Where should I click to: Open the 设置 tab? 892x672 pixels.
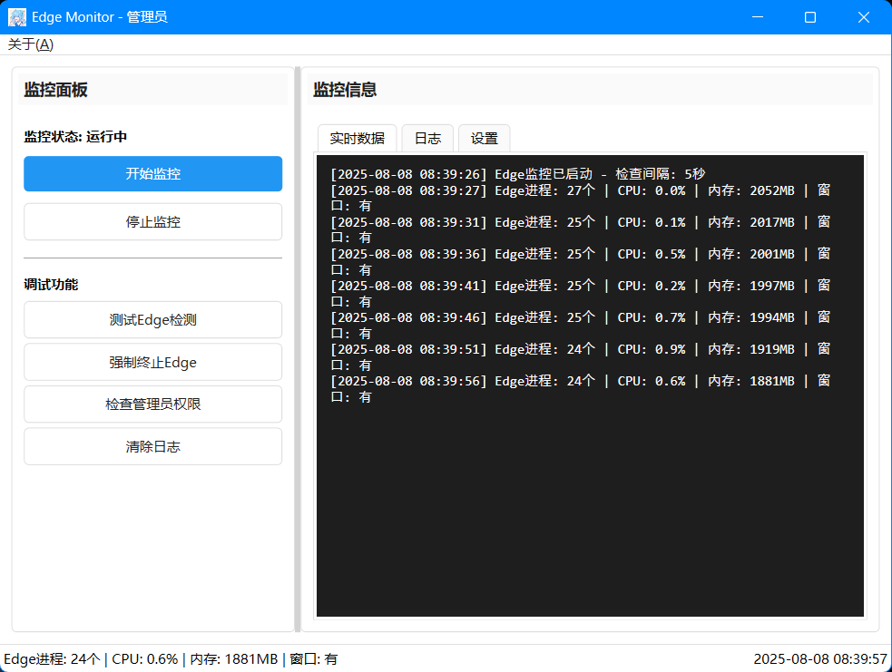point(484,138)
